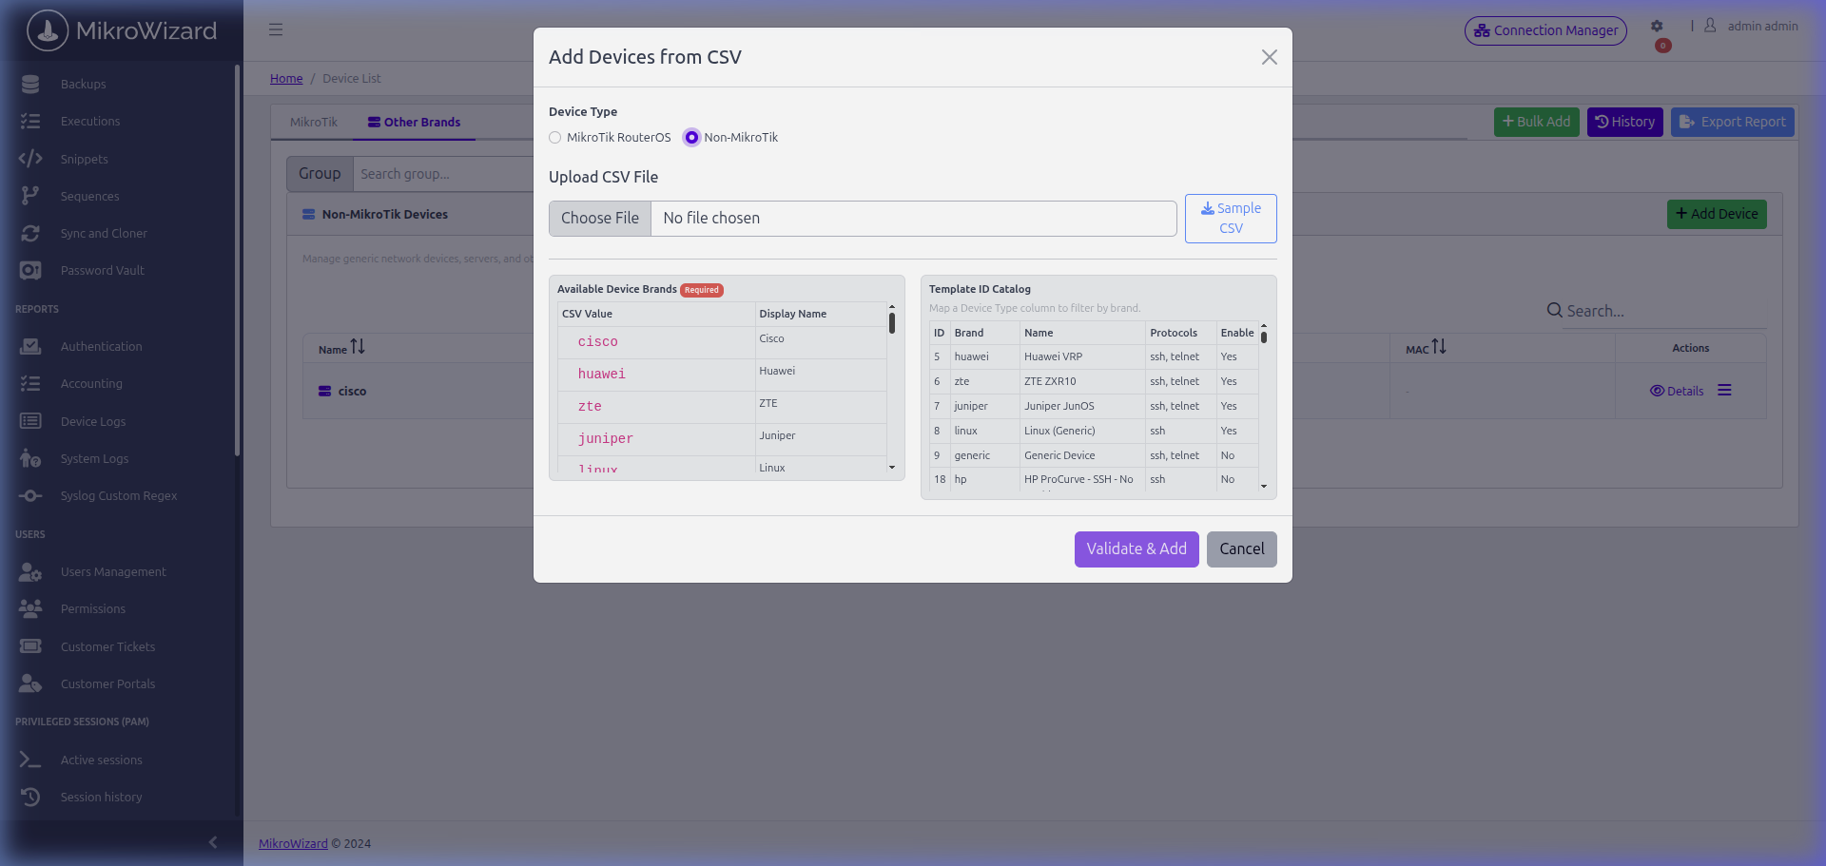Open Session history menu item
The image size is (1826, 866).
[101, 797]
